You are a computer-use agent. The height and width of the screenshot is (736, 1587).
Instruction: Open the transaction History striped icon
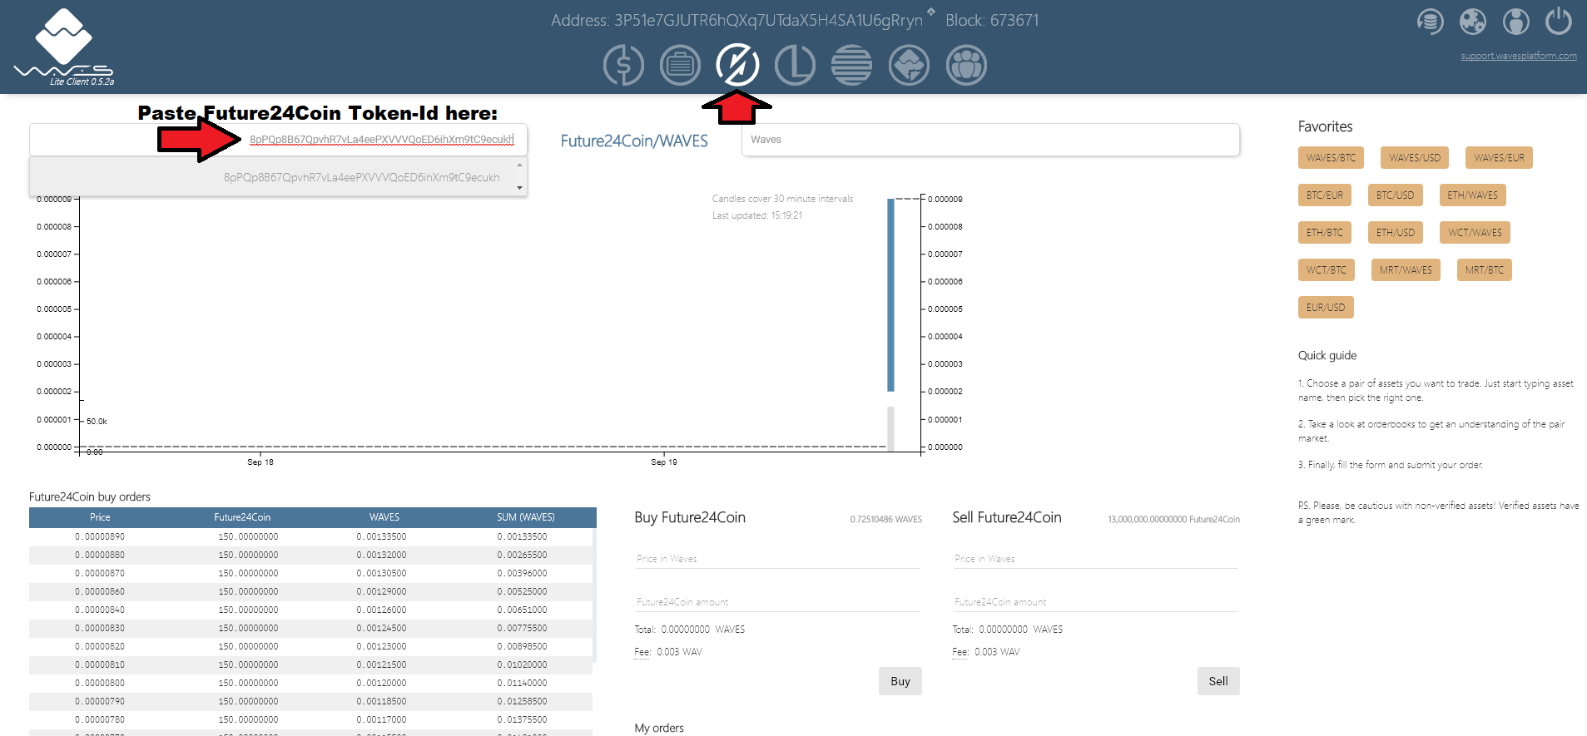tap(851, 65)
